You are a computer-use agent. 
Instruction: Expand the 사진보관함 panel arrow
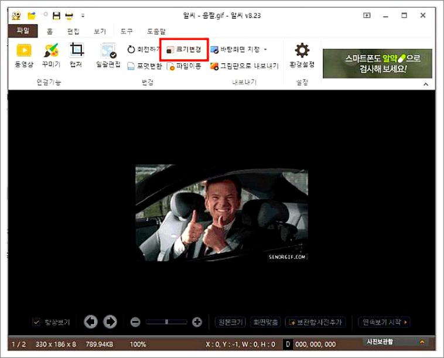(422, 342)
